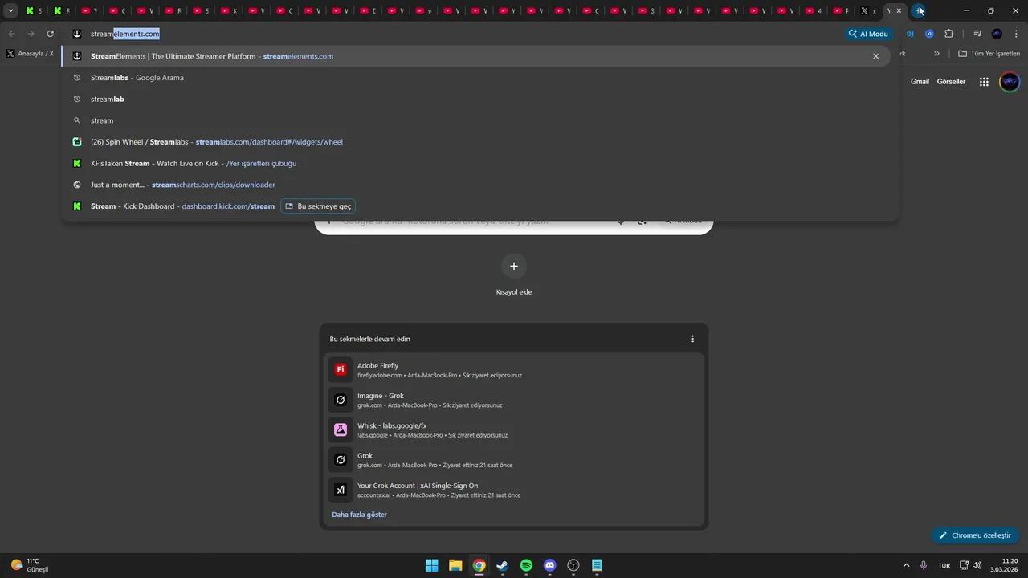Viewport: 1028px width, 578px height.
Task: Open the Google apps grid
Action: tap(984, 82)
